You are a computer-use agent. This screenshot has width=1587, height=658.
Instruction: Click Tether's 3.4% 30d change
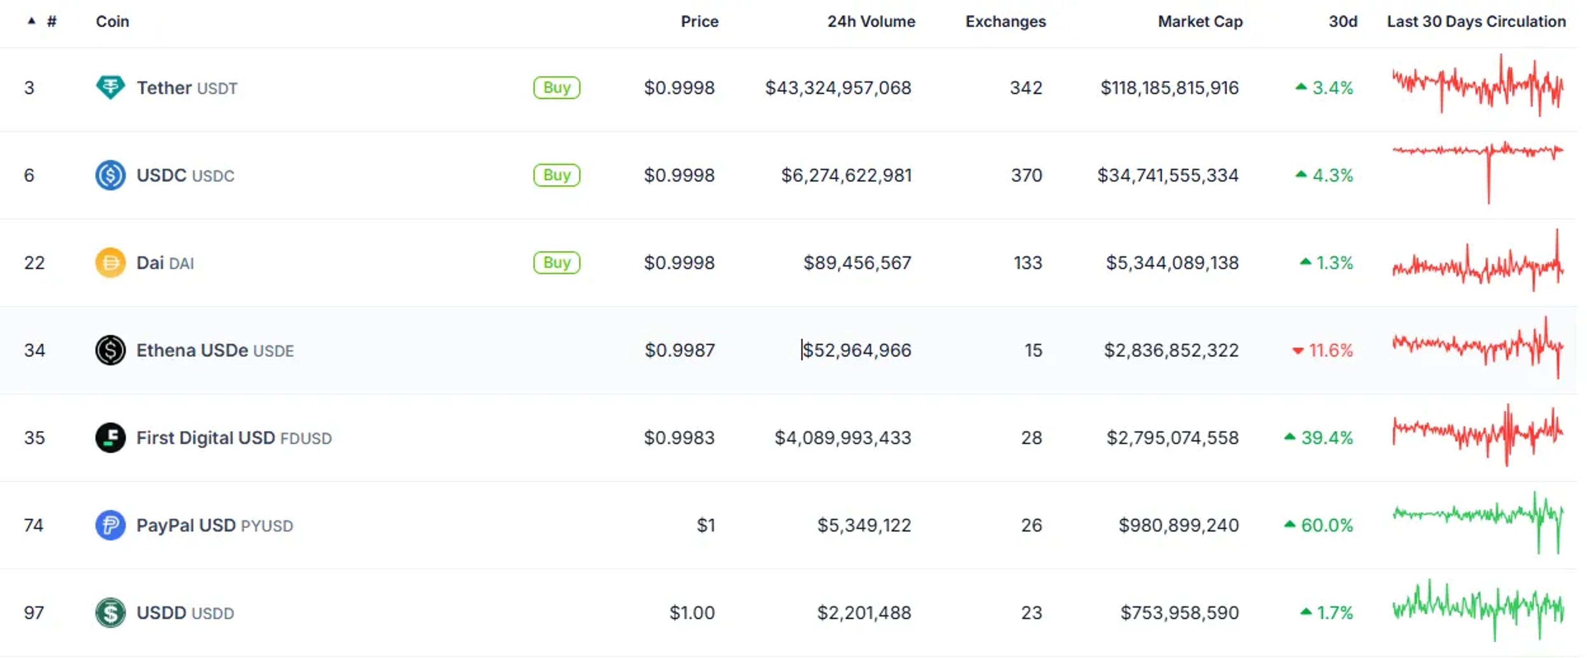pos(1324,88)
